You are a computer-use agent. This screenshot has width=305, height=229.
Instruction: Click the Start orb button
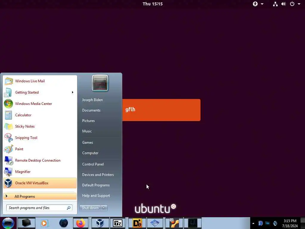coord(8,223)
